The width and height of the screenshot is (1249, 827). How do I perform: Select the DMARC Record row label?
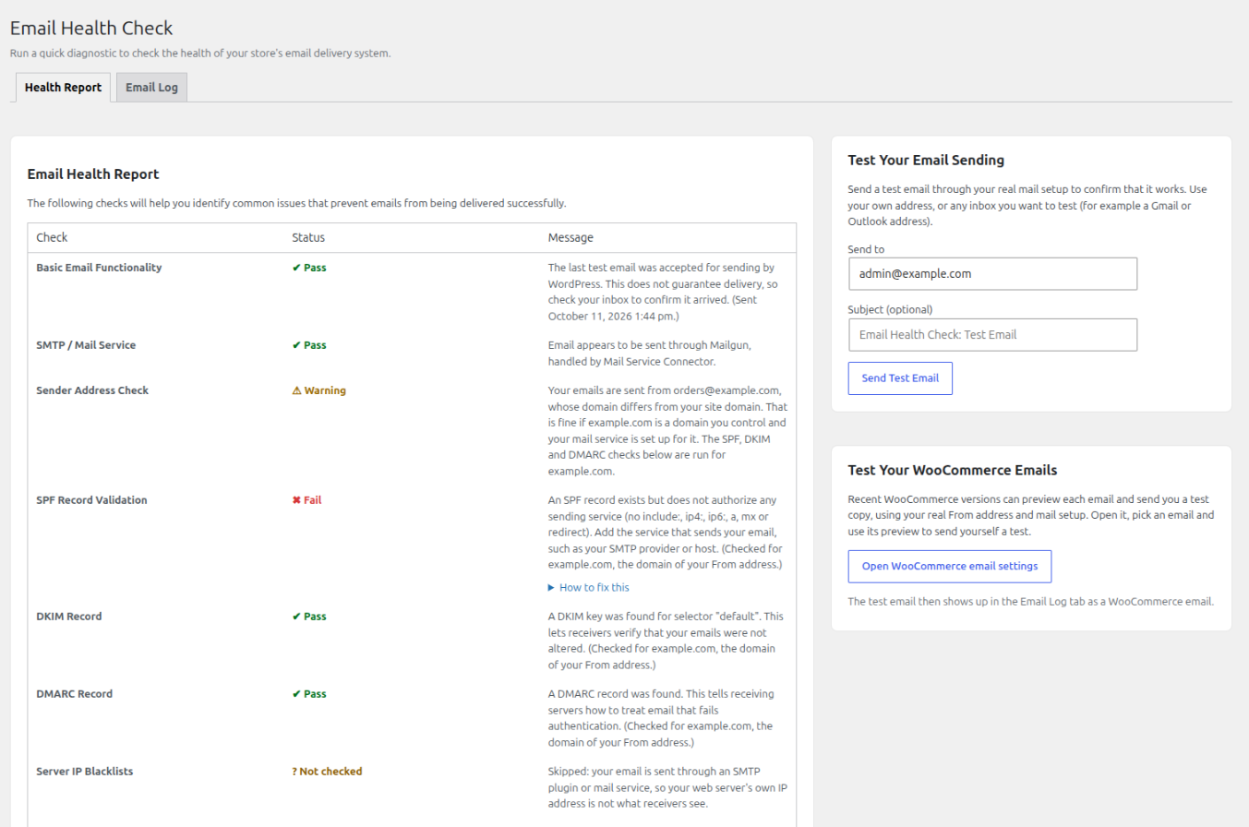(x=74, y=694)
